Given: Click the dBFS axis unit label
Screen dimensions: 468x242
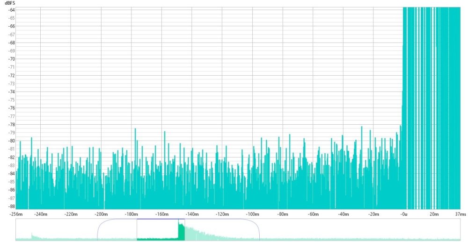Looking at the screenshot, I should (x=9, y=3).
